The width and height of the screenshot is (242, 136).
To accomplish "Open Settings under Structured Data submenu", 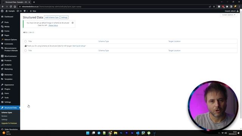I will click(4, 120).
